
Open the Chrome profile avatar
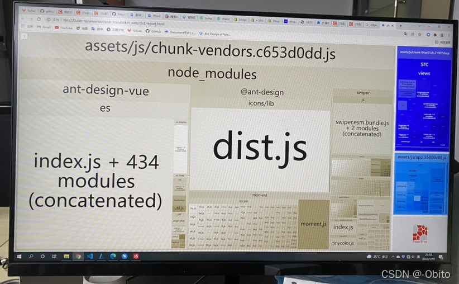pos(442,35)
